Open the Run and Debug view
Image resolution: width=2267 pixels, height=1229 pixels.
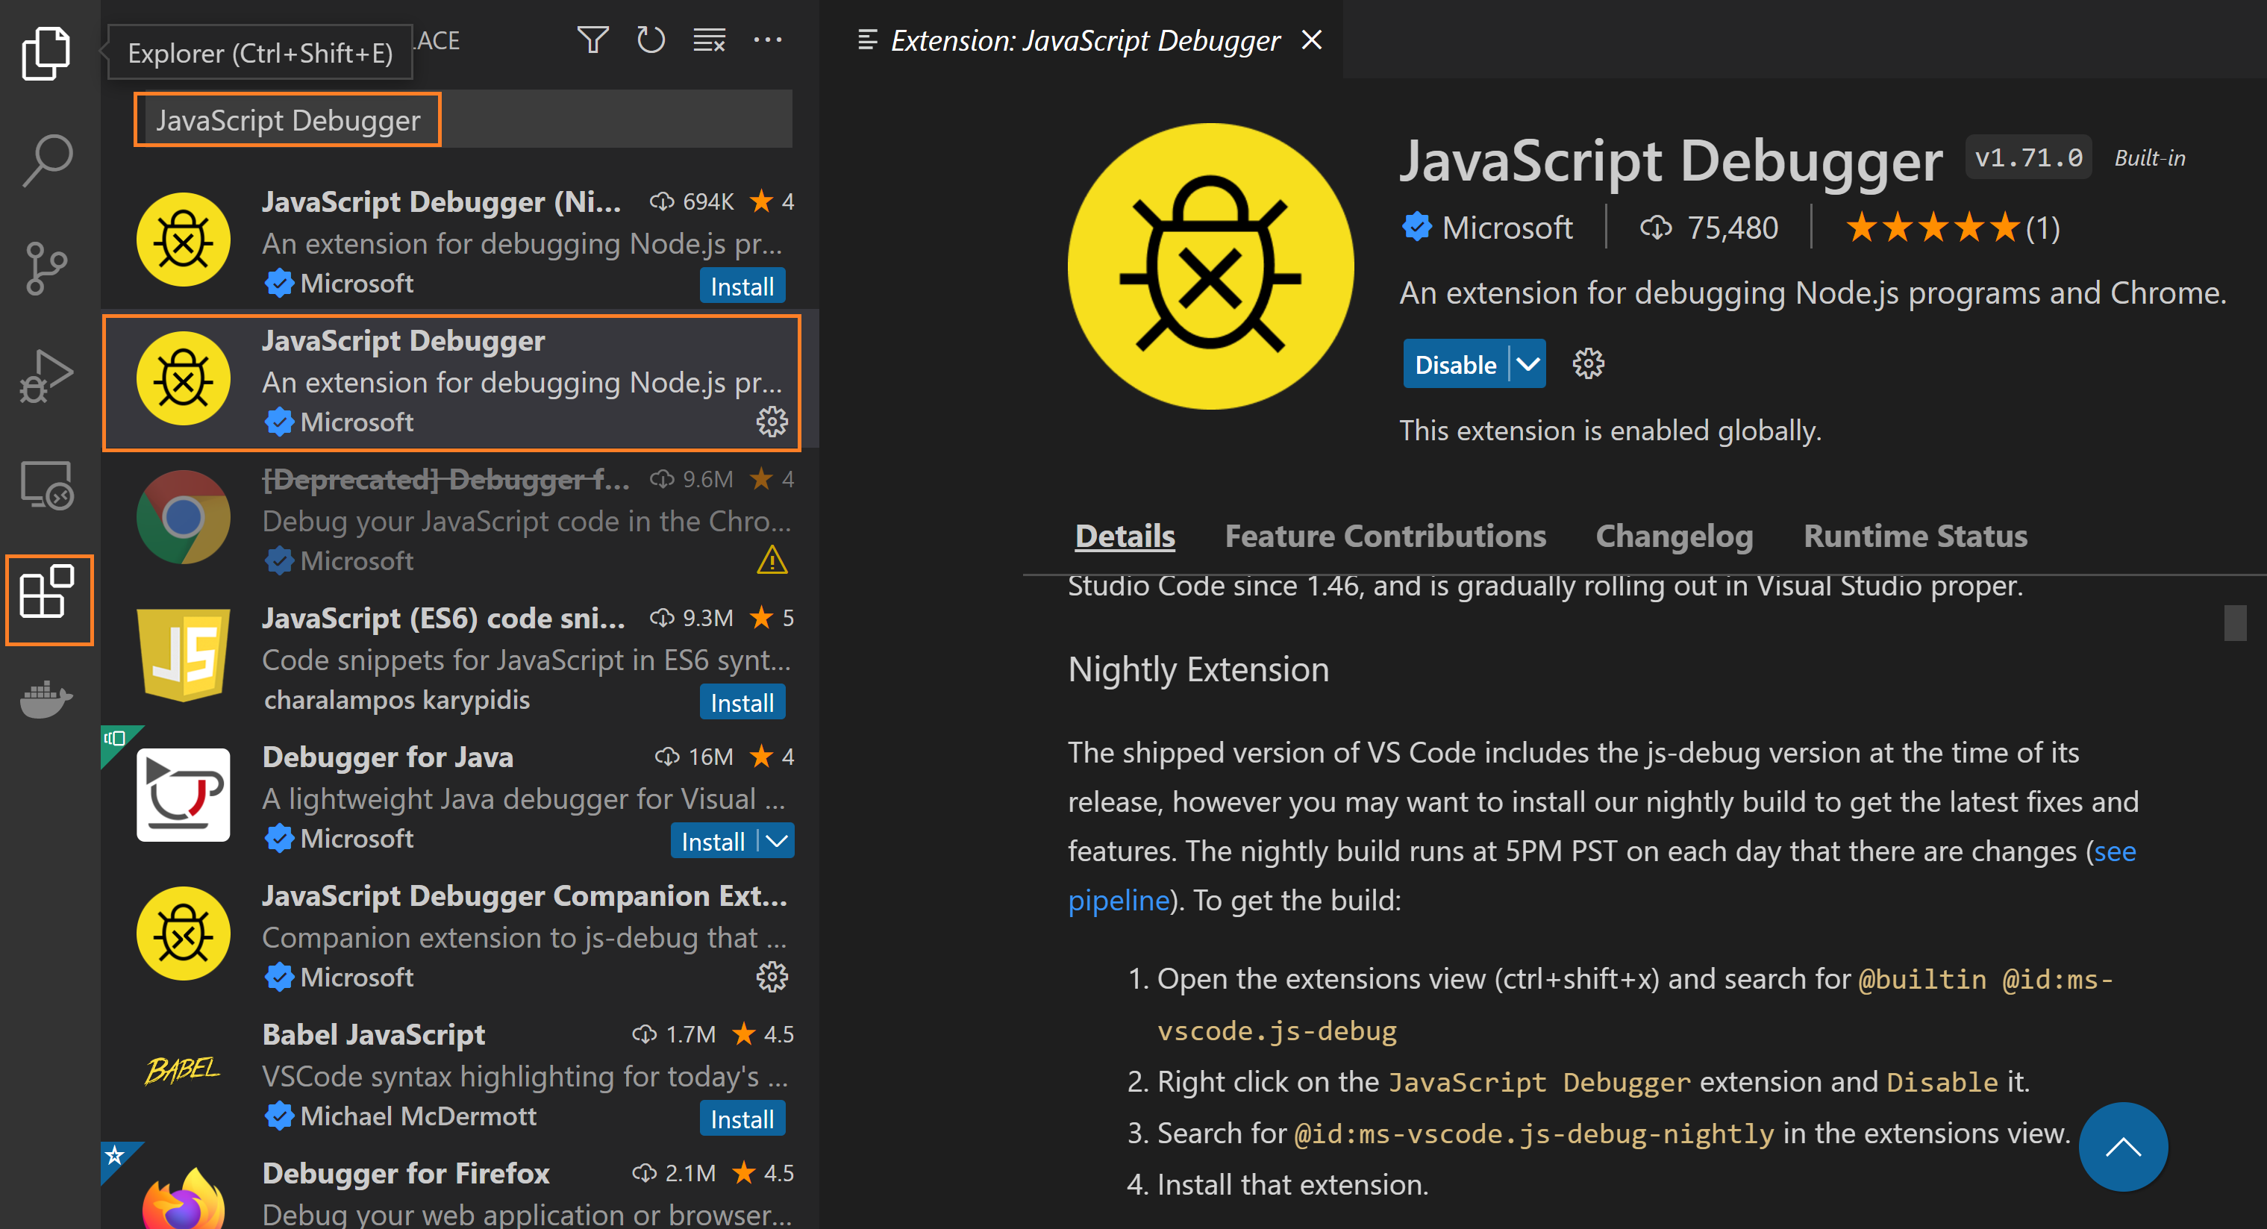coord(46,377)
